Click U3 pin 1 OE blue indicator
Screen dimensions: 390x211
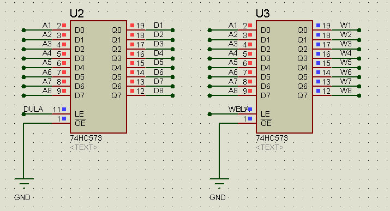point(250,119)
